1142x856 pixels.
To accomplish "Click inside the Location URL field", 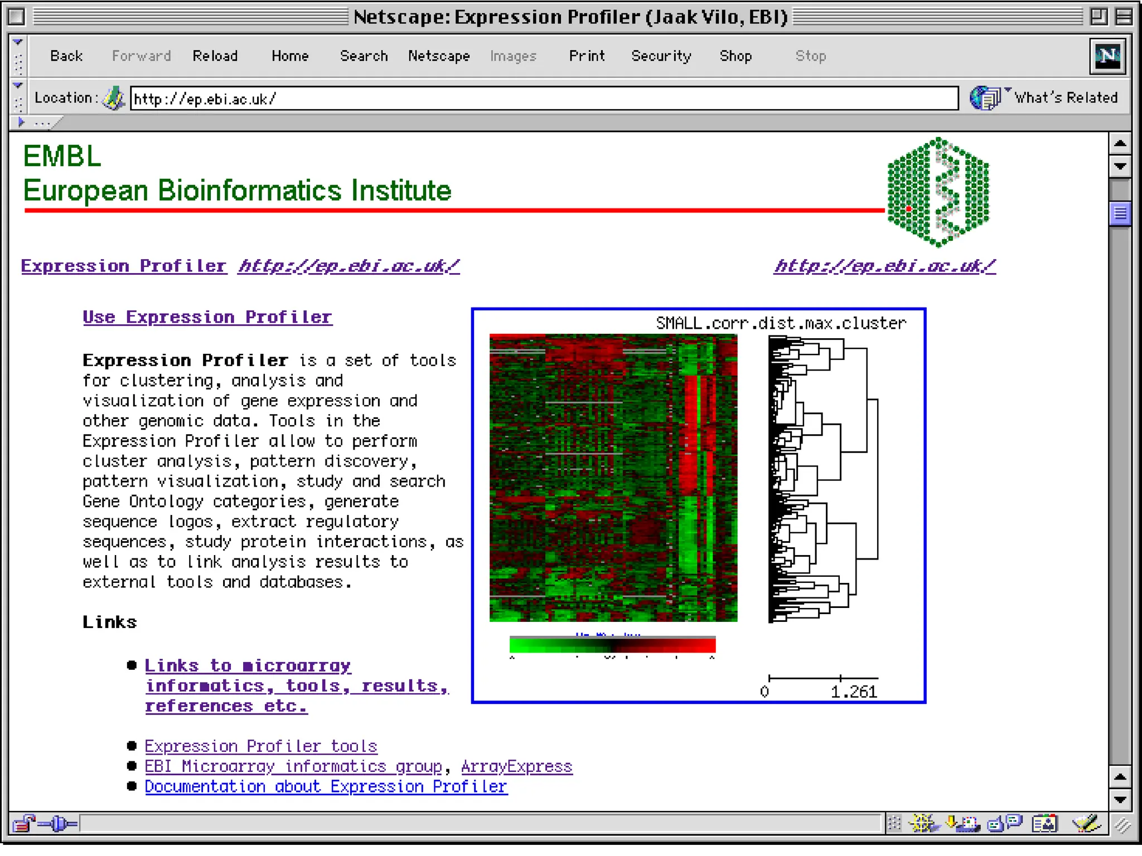I will tap(544, 99).
